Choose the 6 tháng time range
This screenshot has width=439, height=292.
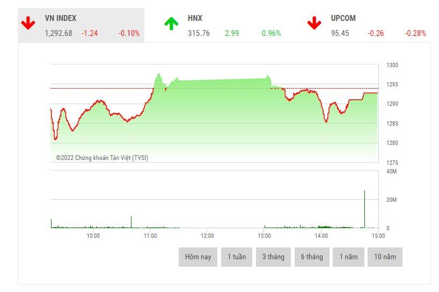[x=312, y=257]
